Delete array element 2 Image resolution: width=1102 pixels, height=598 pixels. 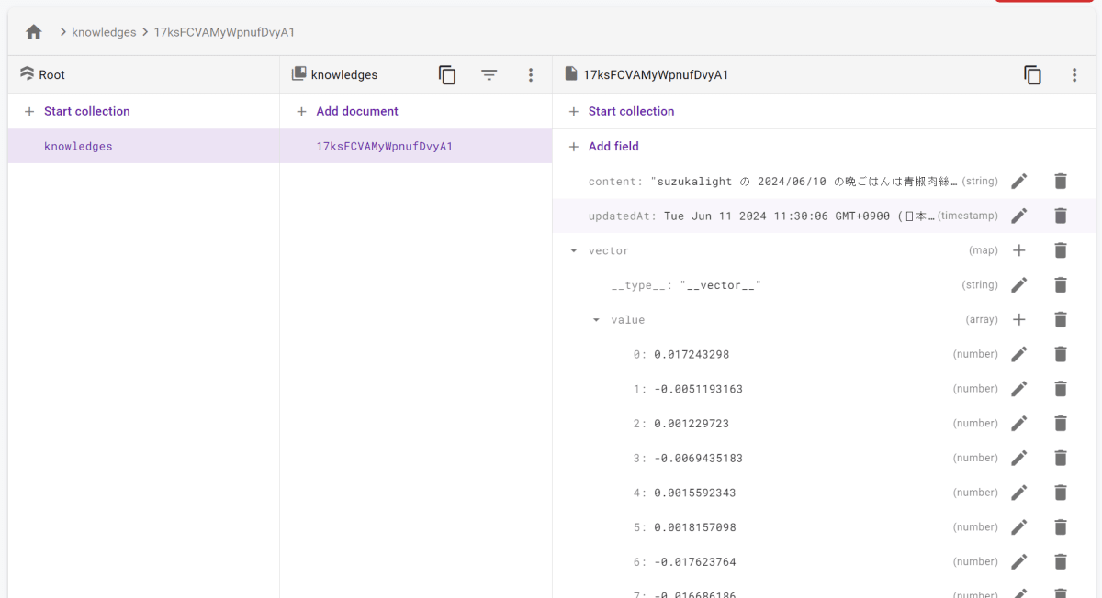[x=1061, y=424]
